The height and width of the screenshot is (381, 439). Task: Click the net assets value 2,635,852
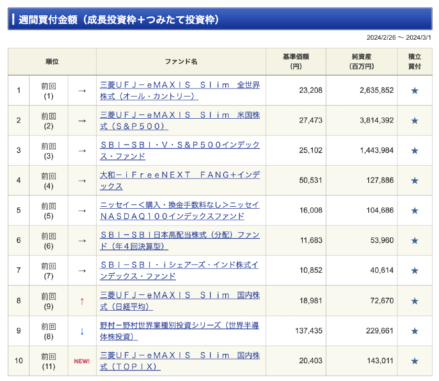pos(376,90)
